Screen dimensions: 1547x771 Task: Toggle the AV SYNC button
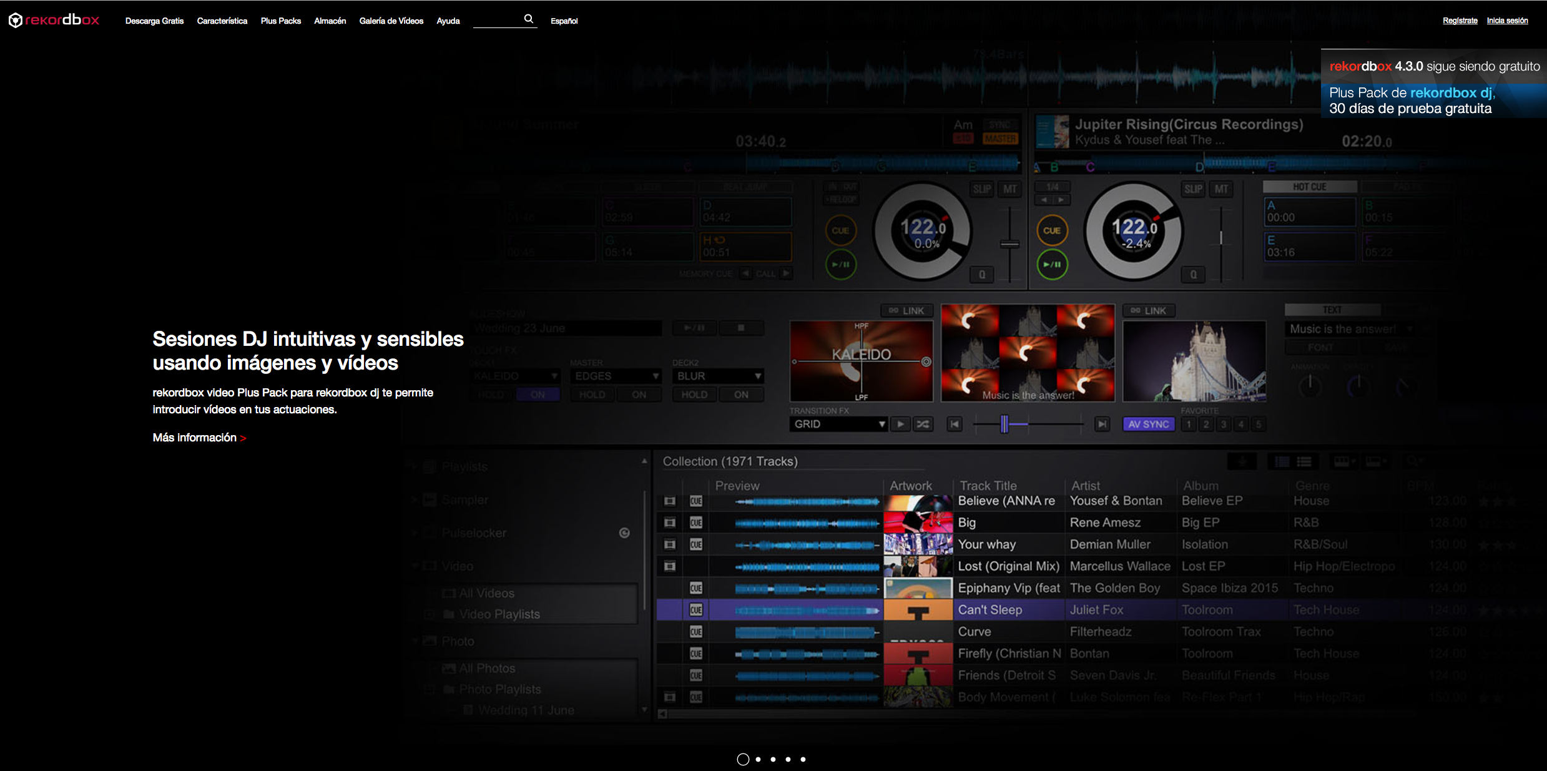pos(1149,425)
